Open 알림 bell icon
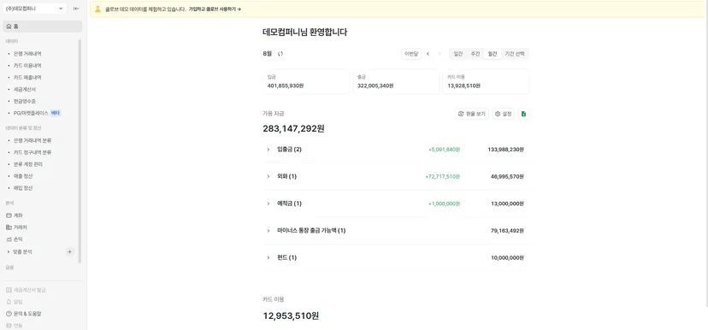The width and height of the screenshot is (708, 330). (x=9, y=302)
